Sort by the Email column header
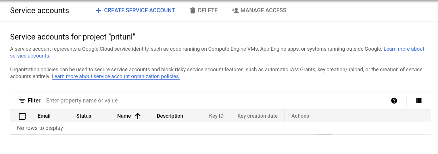 click(44, 116)
